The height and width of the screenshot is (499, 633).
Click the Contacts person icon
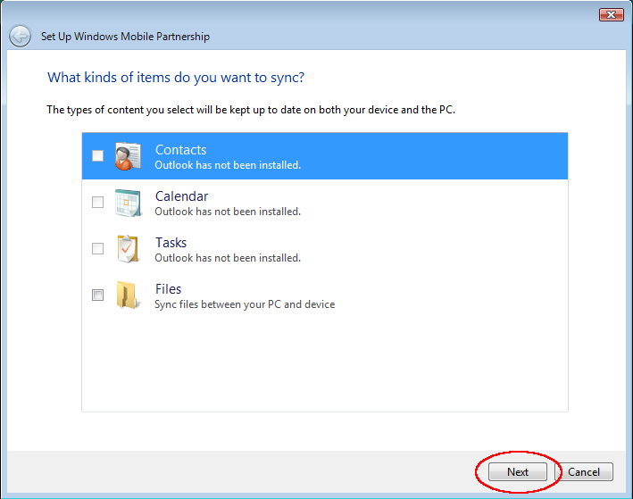[128, 156]
